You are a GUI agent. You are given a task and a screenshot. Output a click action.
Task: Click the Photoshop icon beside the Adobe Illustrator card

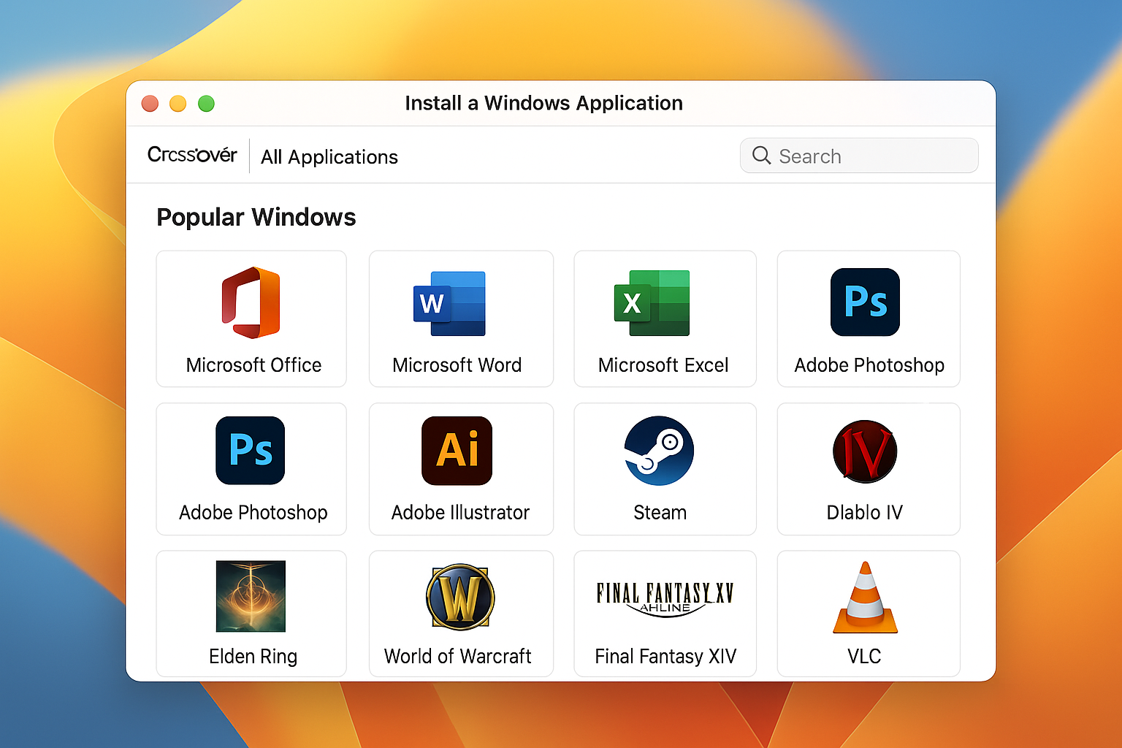251,450
